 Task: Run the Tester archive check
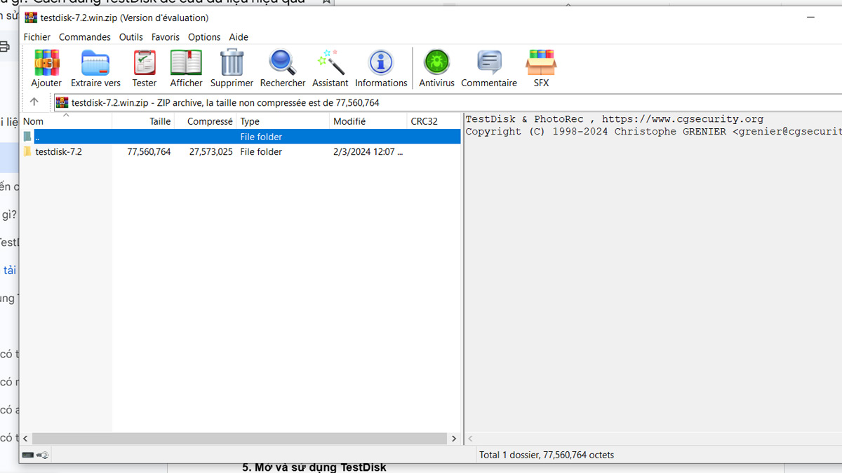(x=145, y=68)
